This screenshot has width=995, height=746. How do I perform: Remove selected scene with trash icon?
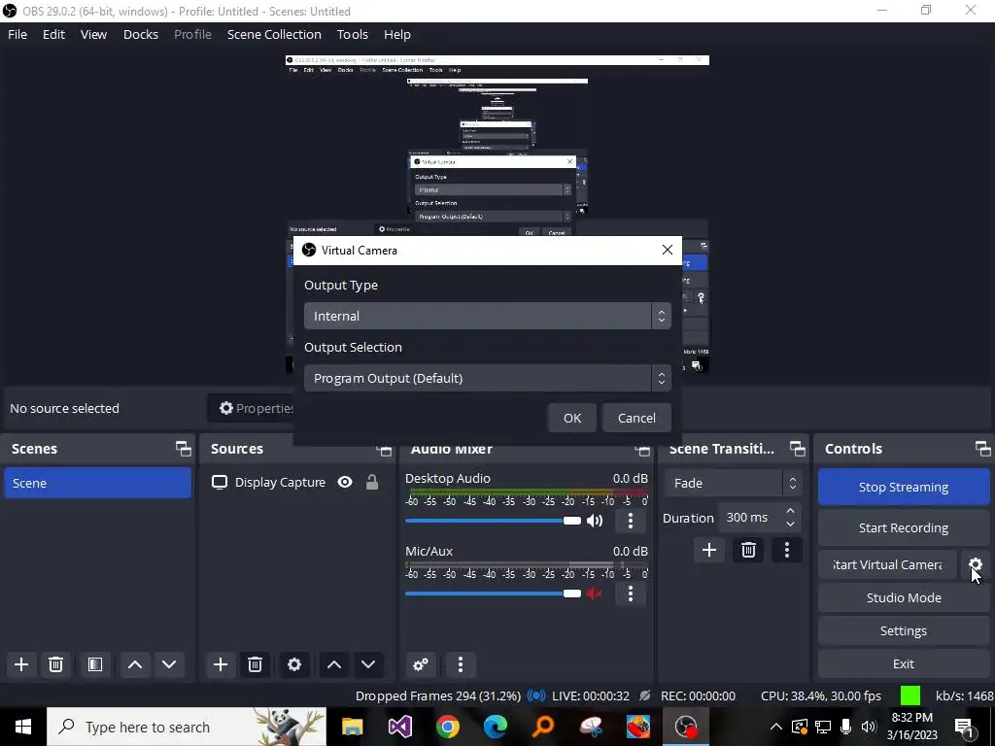(x=55, y=664)
